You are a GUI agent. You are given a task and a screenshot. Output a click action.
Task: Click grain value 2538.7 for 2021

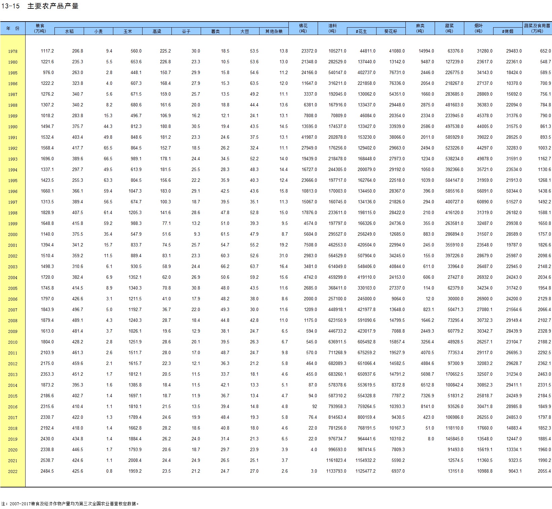click(47, 461)
